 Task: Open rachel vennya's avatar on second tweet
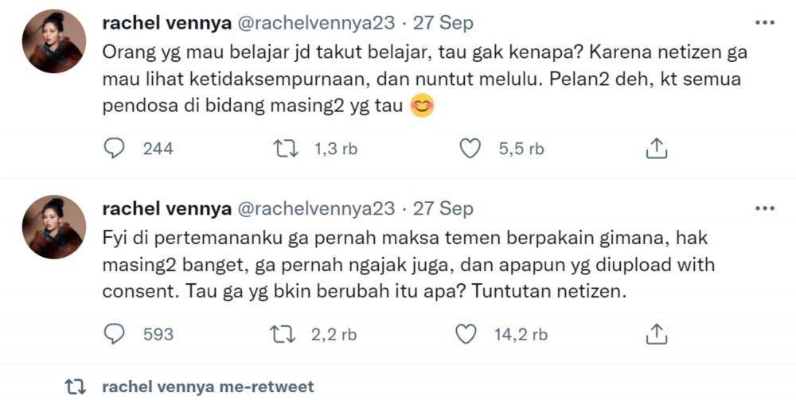click(54, 227)
